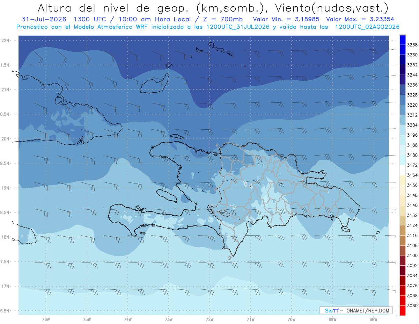Click 'Valor Min. = 3.18985' text
419x324 pixels.
(286, 20)
